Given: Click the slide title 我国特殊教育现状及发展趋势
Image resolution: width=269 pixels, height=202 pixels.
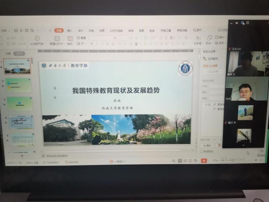Looking at the screenshot, I should 116,90.
